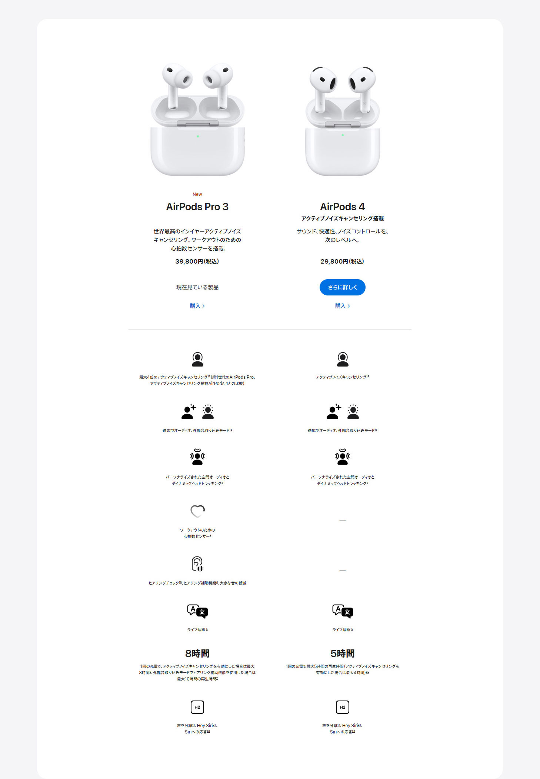Click the AirPods 4 product image

343,121
